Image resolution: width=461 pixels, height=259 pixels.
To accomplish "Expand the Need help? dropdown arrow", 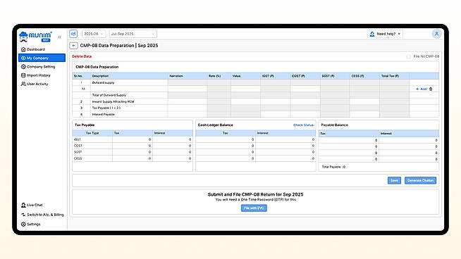I will point(399,34).
